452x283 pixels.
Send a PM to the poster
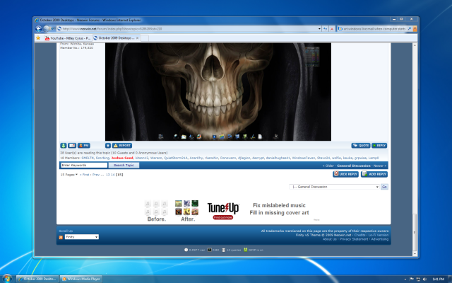point(84,146)
